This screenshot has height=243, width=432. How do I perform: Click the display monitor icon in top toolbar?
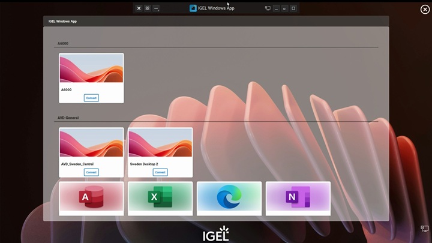(268, 8)
